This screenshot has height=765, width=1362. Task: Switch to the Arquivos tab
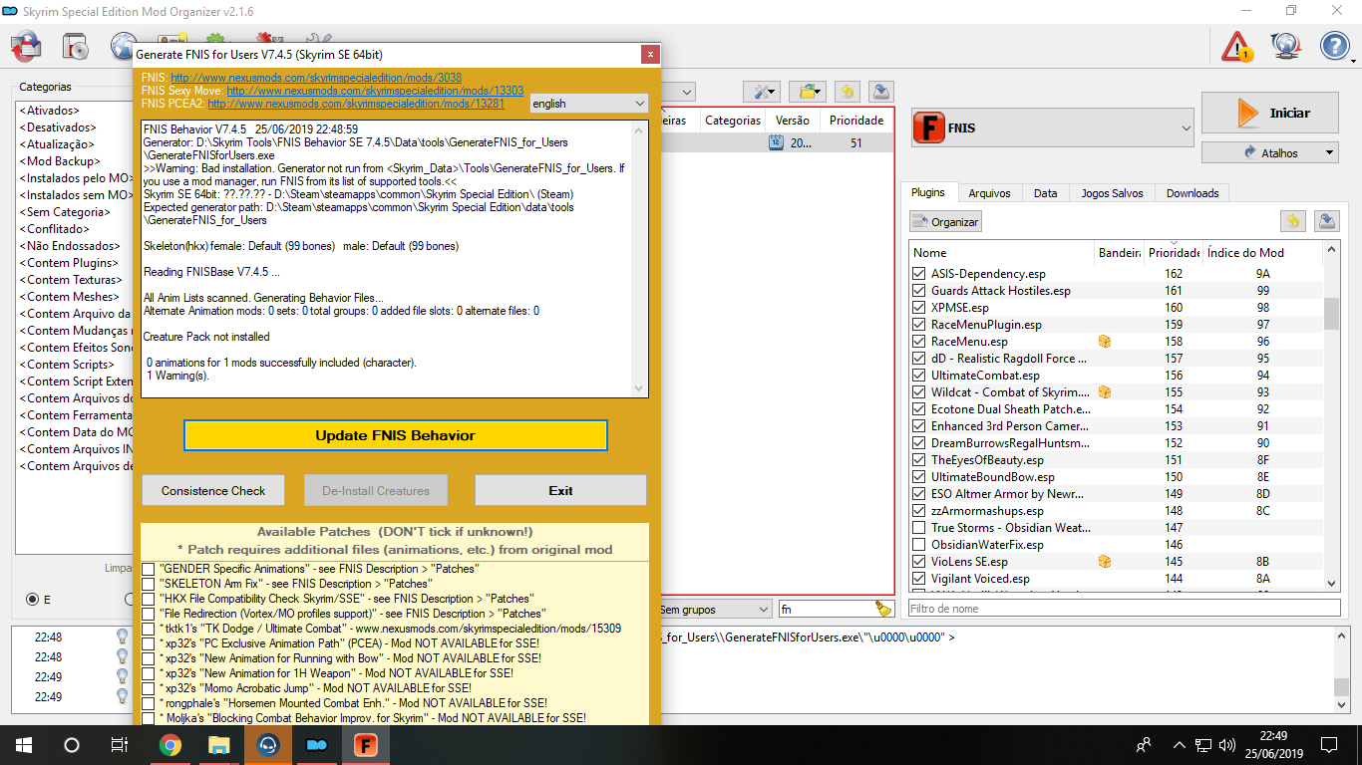click(x=989, y=193)
